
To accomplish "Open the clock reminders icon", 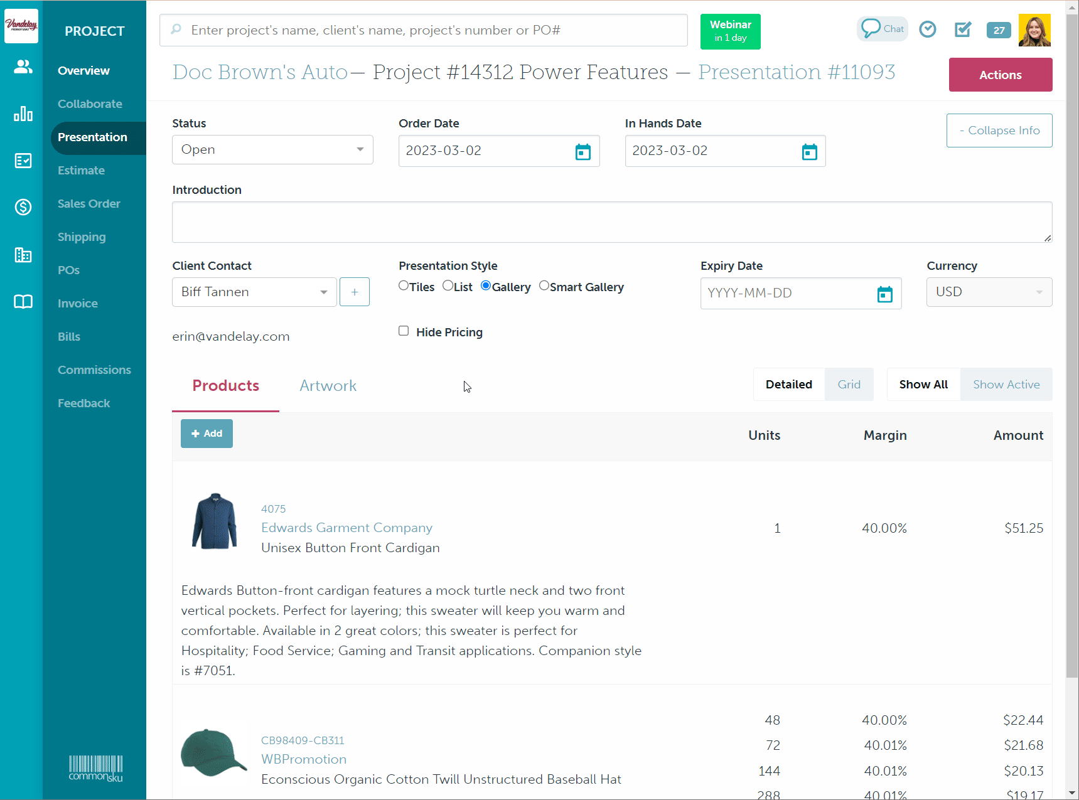I will pos(927,29).
